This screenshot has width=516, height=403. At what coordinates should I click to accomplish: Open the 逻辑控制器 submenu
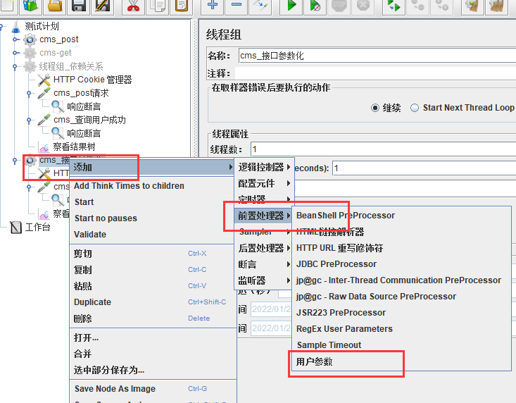click(x=264, y=167)
